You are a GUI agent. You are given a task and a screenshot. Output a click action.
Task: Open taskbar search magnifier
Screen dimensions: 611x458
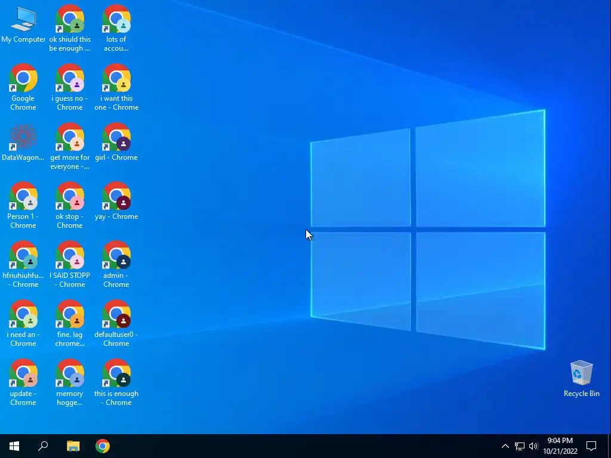point(43,446)
